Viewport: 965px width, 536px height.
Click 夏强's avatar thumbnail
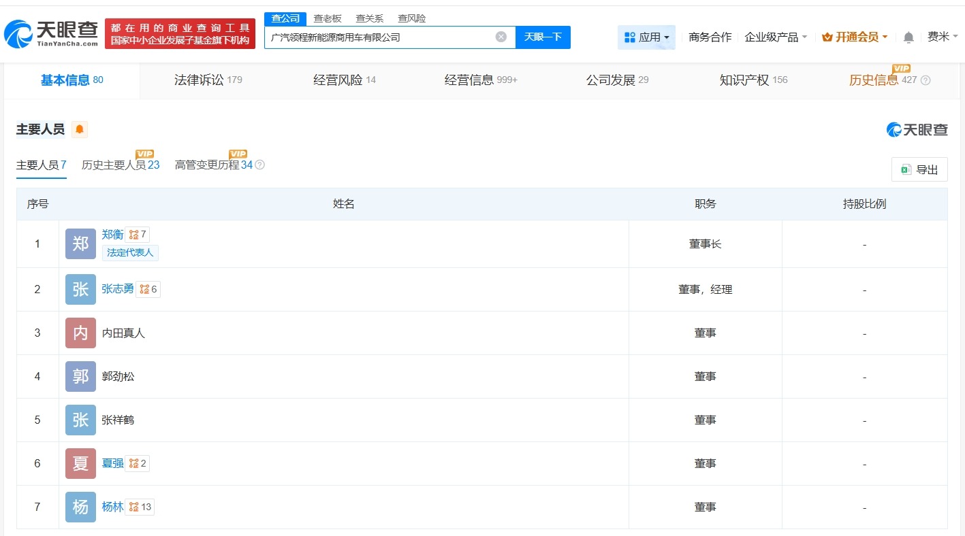pos(80,463)
